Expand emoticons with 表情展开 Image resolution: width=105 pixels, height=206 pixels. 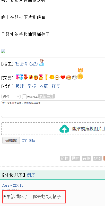[47, 96]
